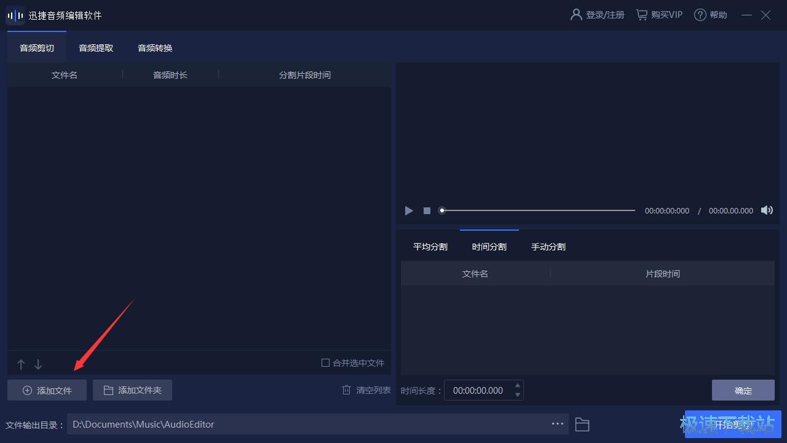The image size is (787, 443).
Task: Move selected file up with the up arrow
Action: [21, 364]
